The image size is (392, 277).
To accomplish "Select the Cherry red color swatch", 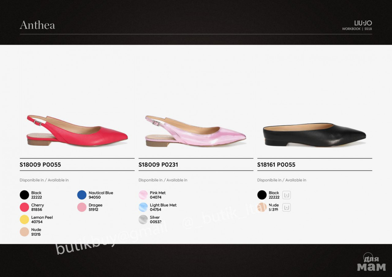I will [24, 207].
